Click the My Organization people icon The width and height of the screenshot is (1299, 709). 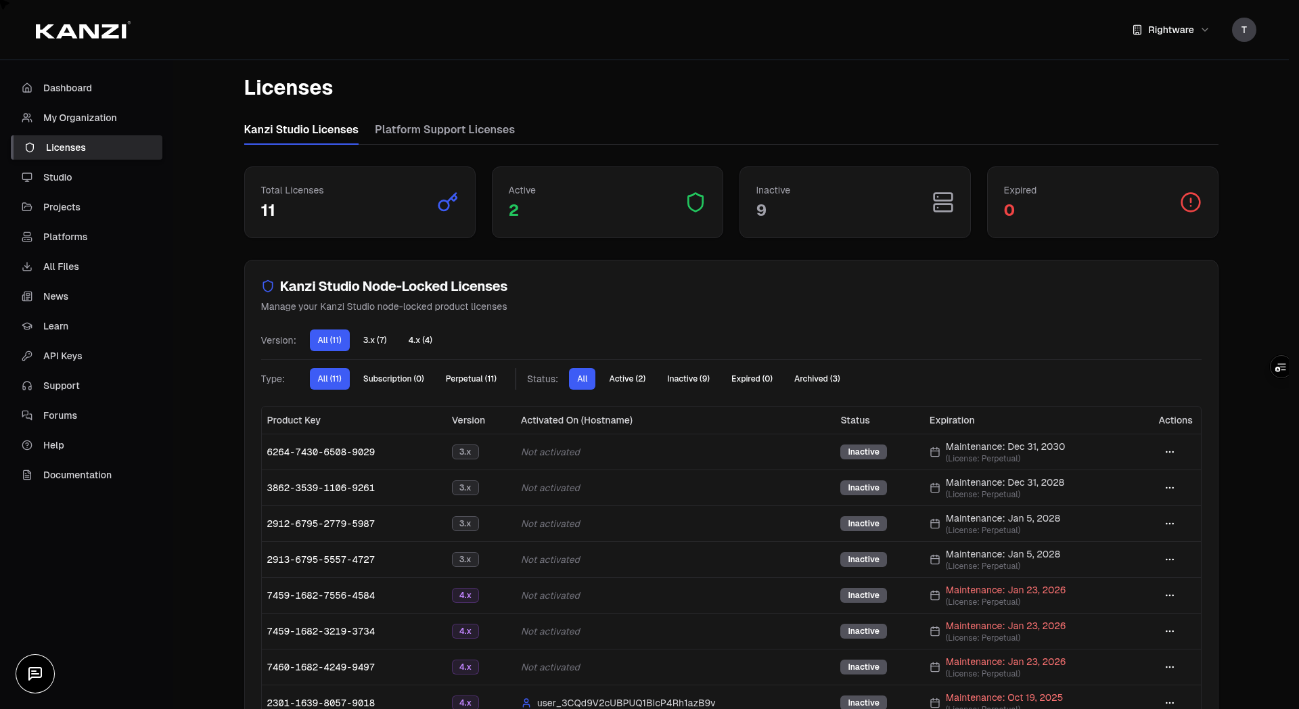(27, 118)
